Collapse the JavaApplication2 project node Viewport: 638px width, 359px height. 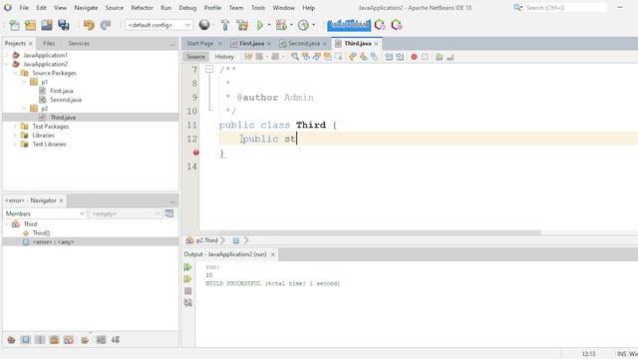(6, 64)
